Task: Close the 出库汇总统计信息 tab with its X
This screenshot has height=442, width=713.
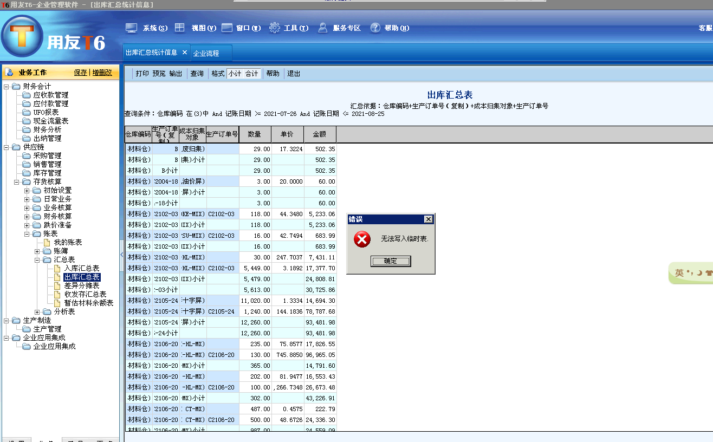Action: (x=184, y=53)
